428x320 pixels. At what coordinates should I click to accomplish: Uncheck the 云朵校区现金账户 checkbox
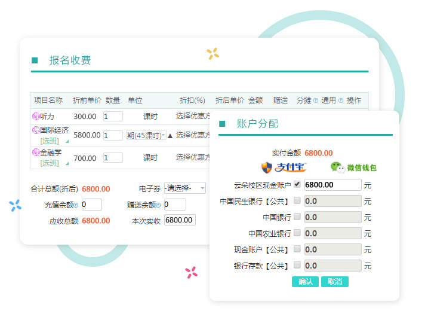click(x=297, y=185)
